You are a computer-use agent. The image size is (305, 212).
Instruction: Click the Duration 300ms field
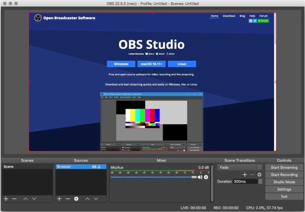(x=245, y=181)
